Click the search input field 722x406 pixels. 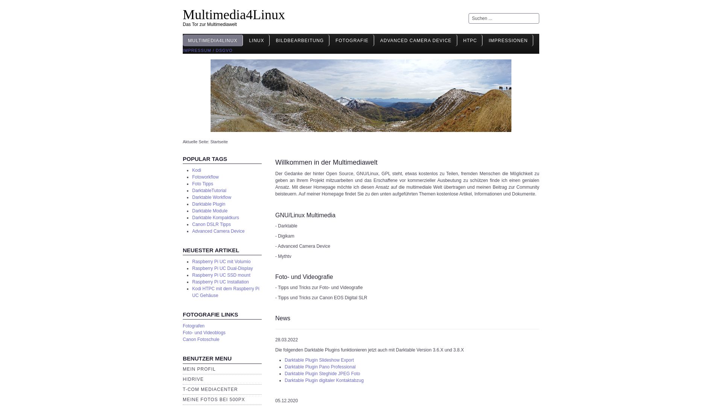(x=503, y=18)
